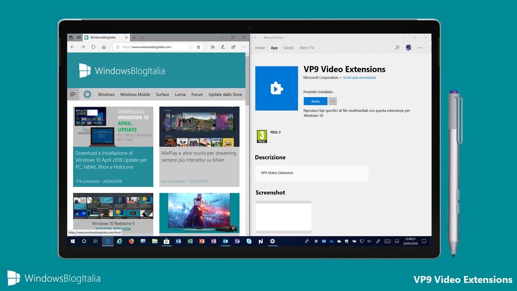The image size is (517, 291).
Task: Select the WindowsBlogItalia browser tab
Action: click(106, 37)
